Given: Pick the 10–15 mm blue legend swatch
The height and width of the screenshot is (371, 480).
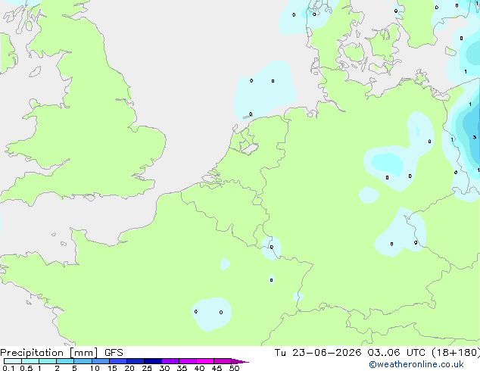Looking at the screenshot, I should coord(101,361).
